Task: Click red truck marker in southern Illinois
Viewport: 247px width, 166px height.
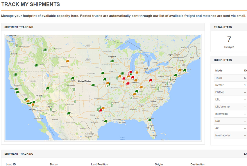Action: point(128,84)
